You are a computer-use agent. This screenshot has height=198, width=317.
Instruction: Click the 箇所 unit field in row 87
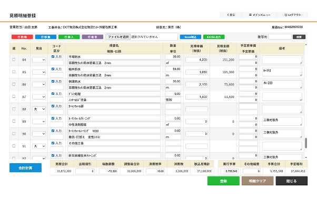173,100
